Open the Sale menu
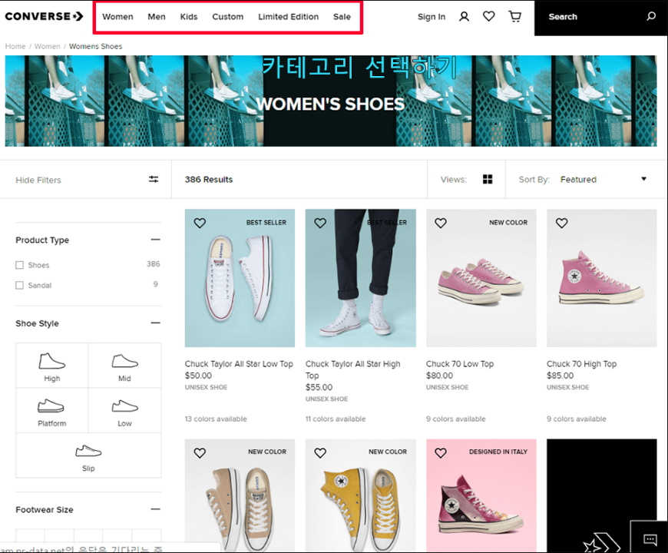This screenshot has height=553, width=668. coord(342,17)
